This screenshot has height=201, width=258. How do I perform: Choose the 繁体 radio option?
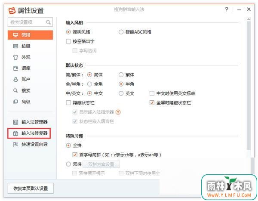pos(121,75)
